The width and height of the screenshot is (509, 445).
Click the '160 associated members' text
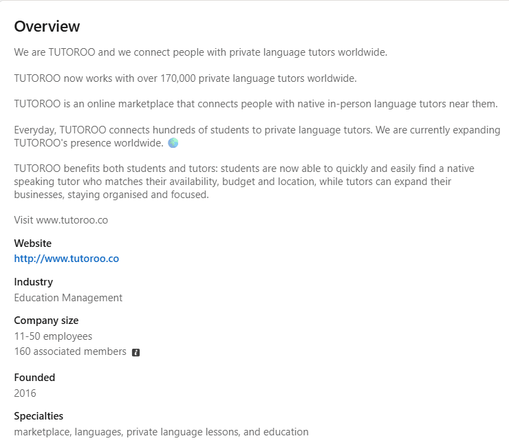pos(70,351)
